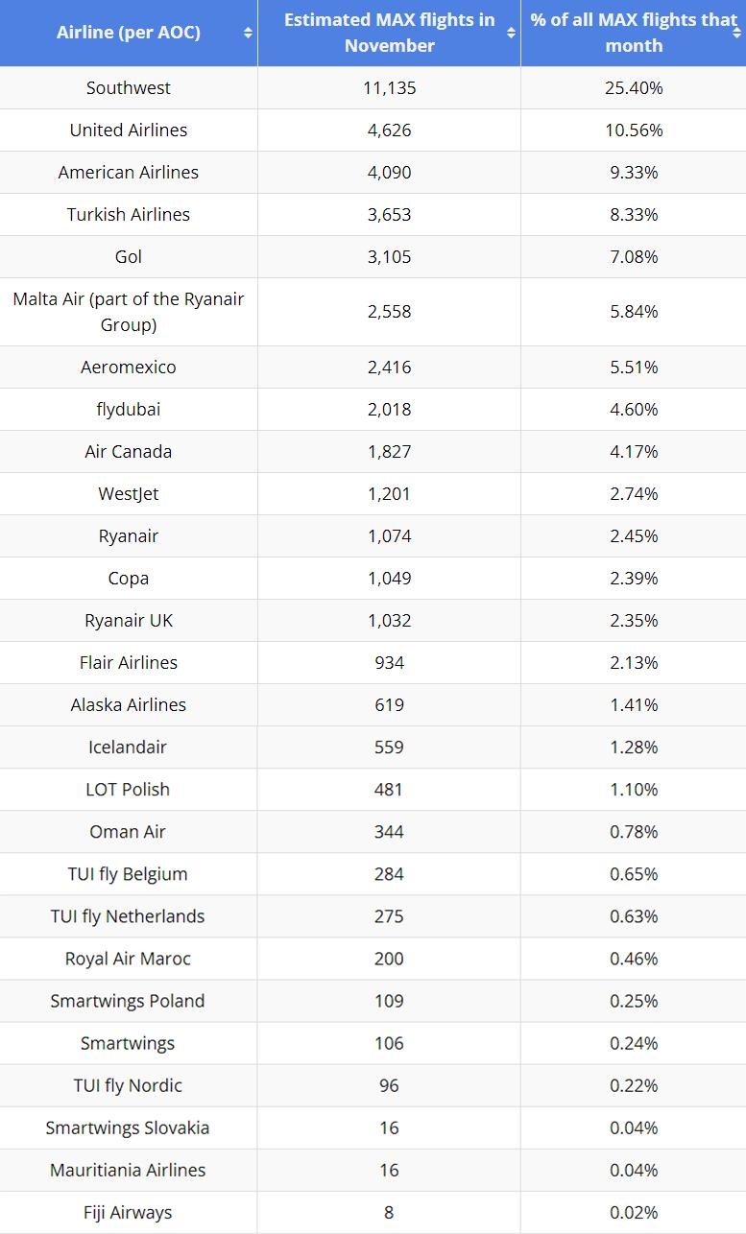
Task: Click the United Airlines row name
Action: point(129,130)
